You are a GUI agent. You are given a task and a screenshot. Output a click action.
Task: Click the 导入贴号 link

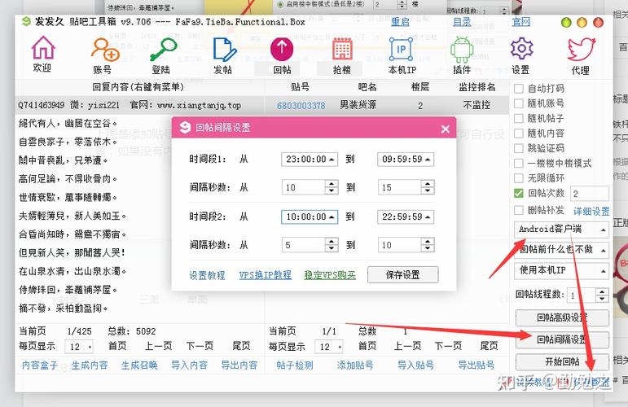tap(415, 365)
